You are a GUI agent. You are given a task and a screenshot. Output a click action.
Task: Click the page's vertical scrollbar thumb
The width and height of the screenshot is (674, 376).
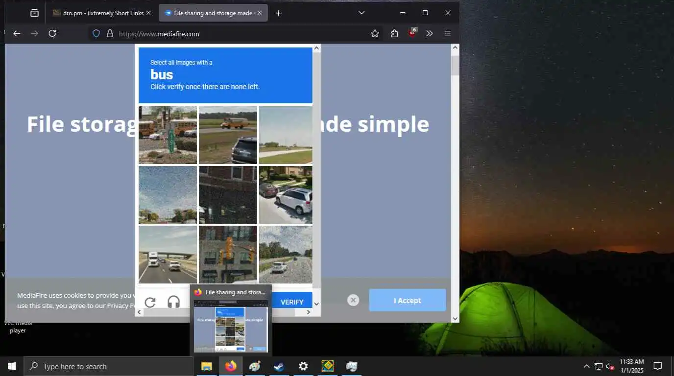pyautogui.click(x=455, y=66)
